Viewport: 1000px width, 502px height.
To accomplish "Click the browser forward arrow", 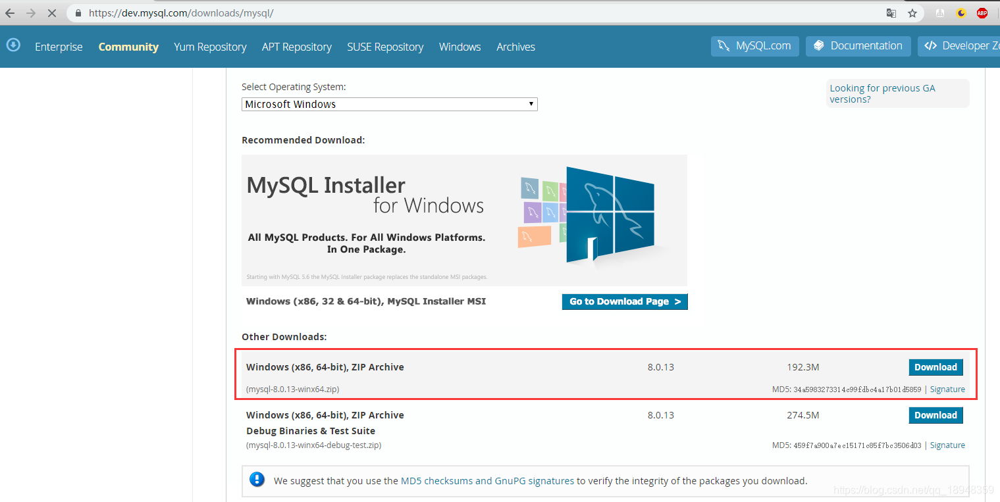I will (x=31, y=13).
